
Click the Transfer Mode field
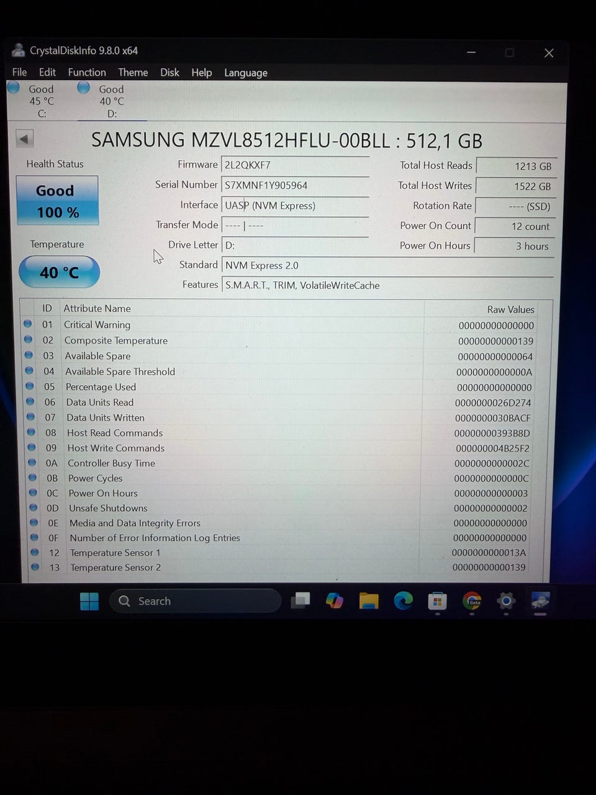[x=296, y=225]
